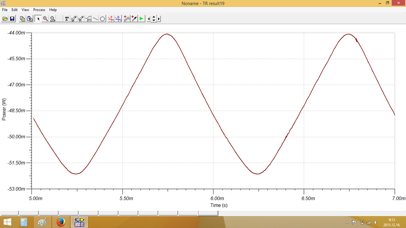
Task: Save the diagram with floppy icon
Action: tap(12, 19)
